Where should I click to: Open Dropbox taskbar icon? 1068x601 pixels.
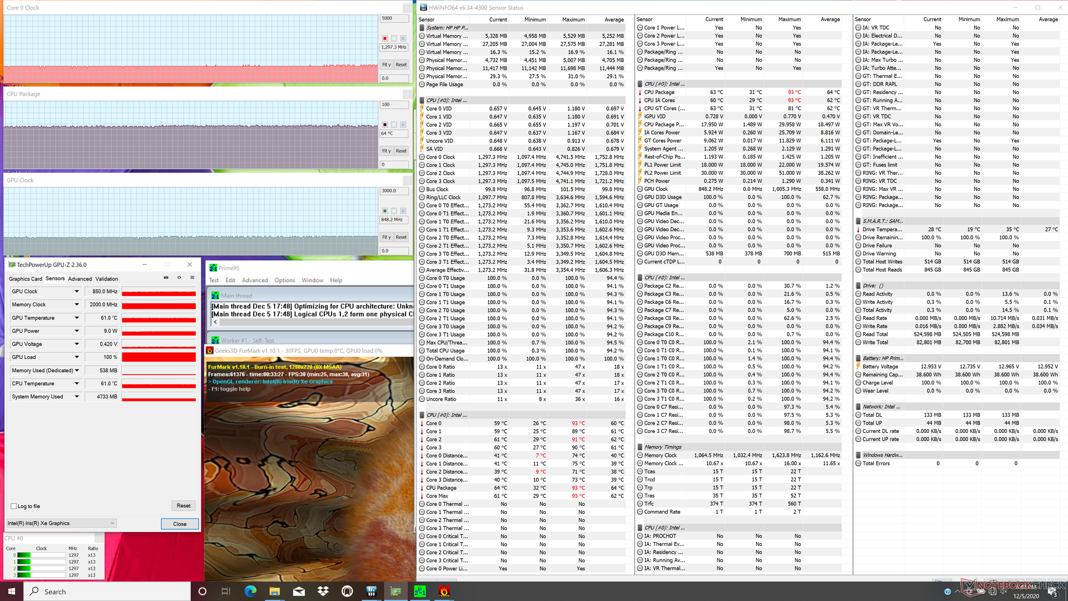click(323, 591)
